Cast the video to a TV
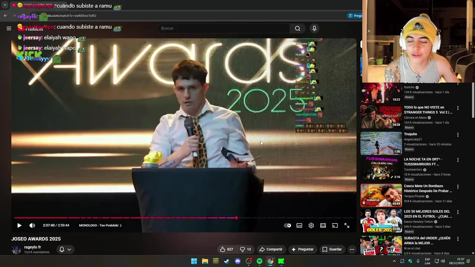This screenshot has width=475, height=267. (x=335, y=225)
